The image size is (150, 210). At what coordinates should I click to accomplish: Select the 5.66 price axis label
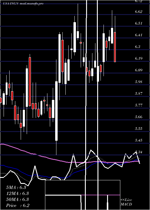pyautogui.click(x=139, y=117)
